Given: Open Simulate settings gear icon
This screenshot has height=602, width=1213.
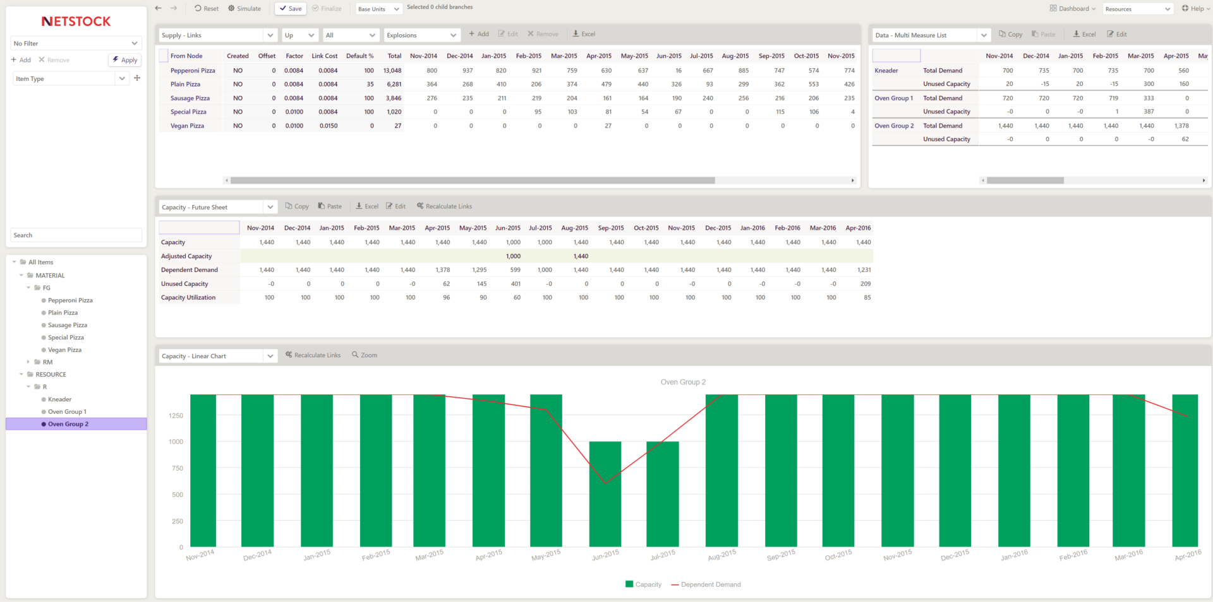Looking at the screenshot, I should pos(231,9).
